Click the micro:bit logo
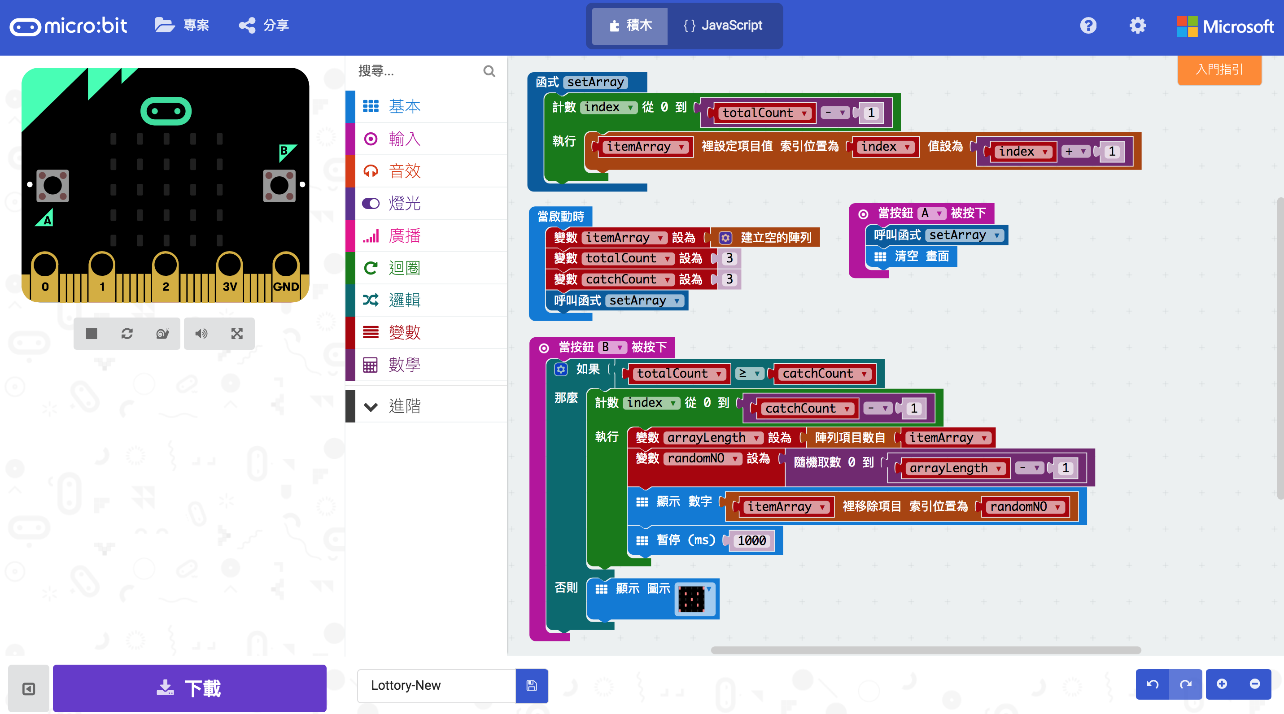 click(68, 26)
